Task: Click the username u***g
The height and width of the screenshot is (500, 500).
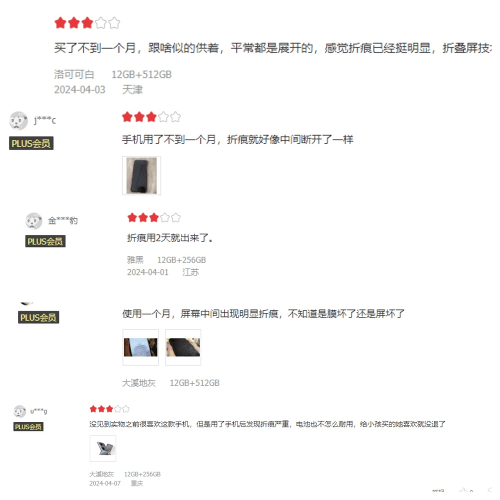Action: (38, 411)
